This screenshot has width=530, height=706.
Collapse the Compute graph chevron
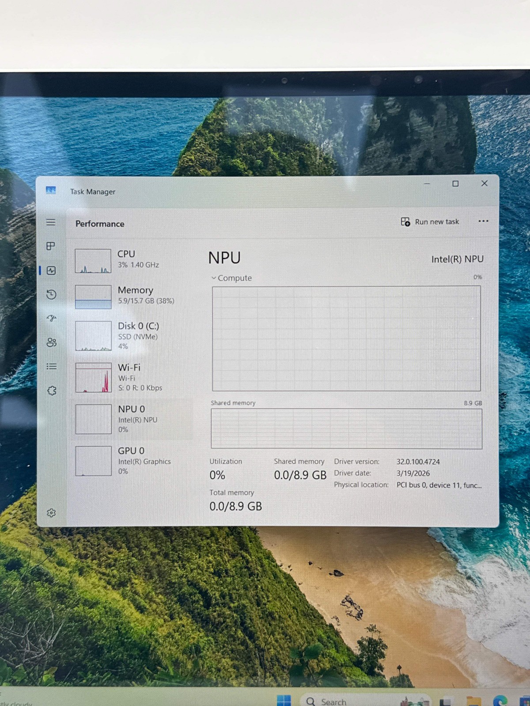(x=214, y=278)
